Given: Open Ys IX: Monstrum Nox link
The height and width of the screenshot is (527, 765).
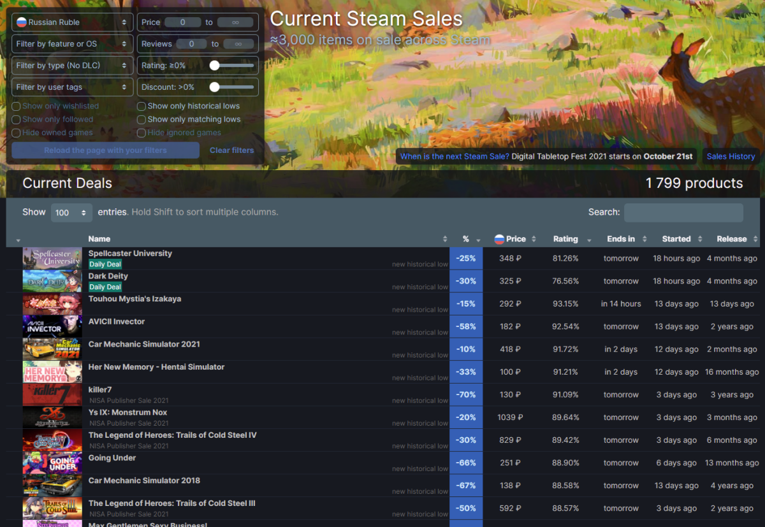Looking at the screenshot, I should tap(127, 413).
